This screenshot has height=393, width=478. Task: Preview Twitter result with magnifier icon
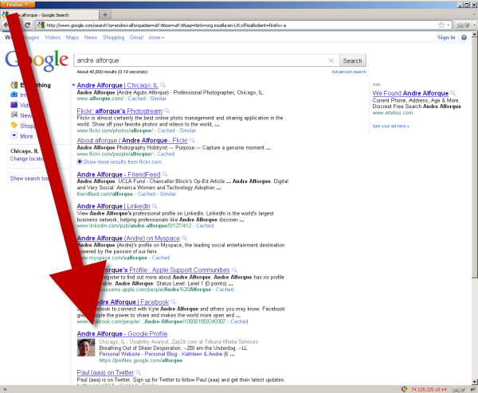coord(138,372)
